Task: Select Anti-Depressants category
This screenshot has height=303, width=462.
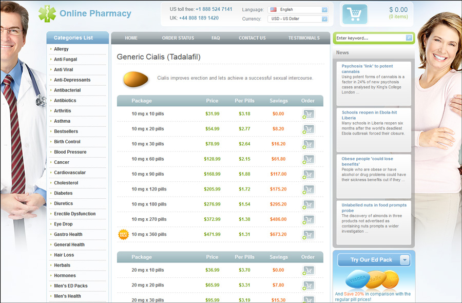Action: (x=72, y=80)
